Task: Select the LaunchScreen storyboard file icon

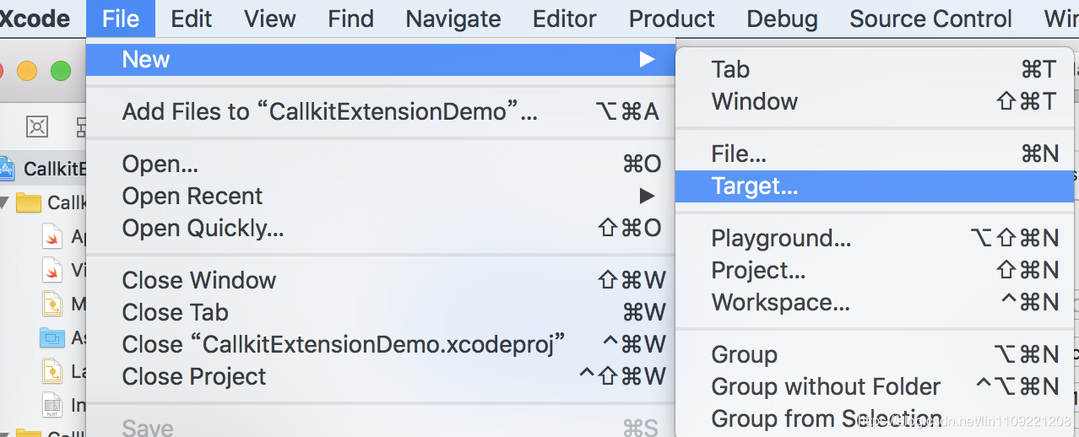Action: 52,371
